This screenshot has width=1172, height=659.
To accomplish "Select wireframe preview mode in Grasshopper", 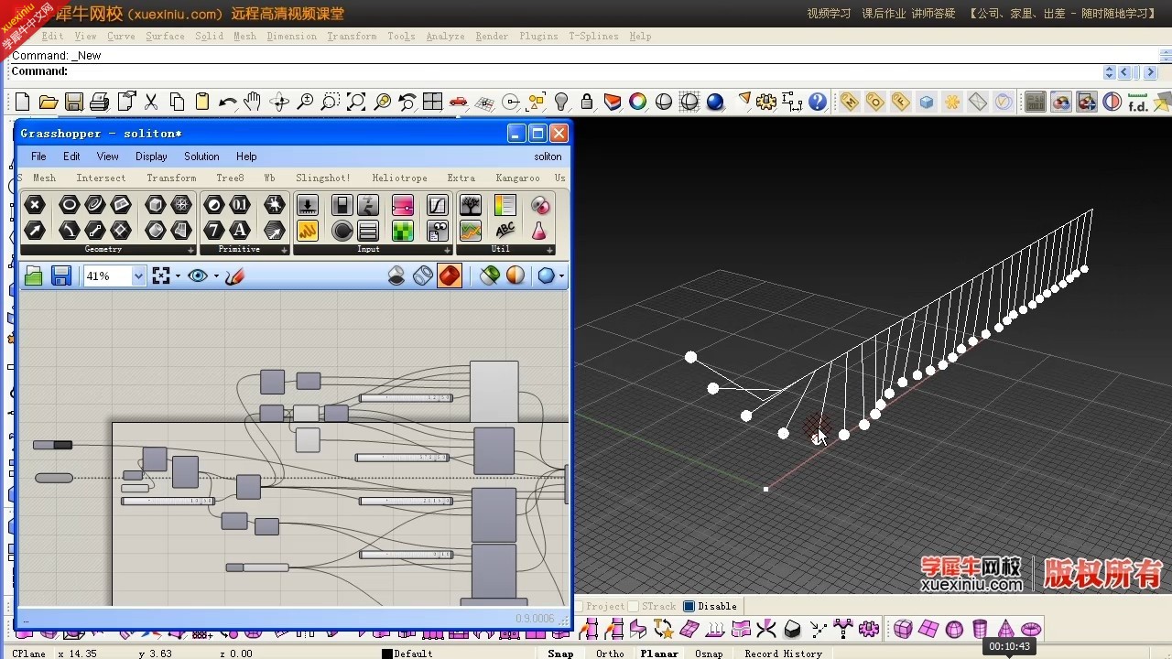I will (423, 275).
